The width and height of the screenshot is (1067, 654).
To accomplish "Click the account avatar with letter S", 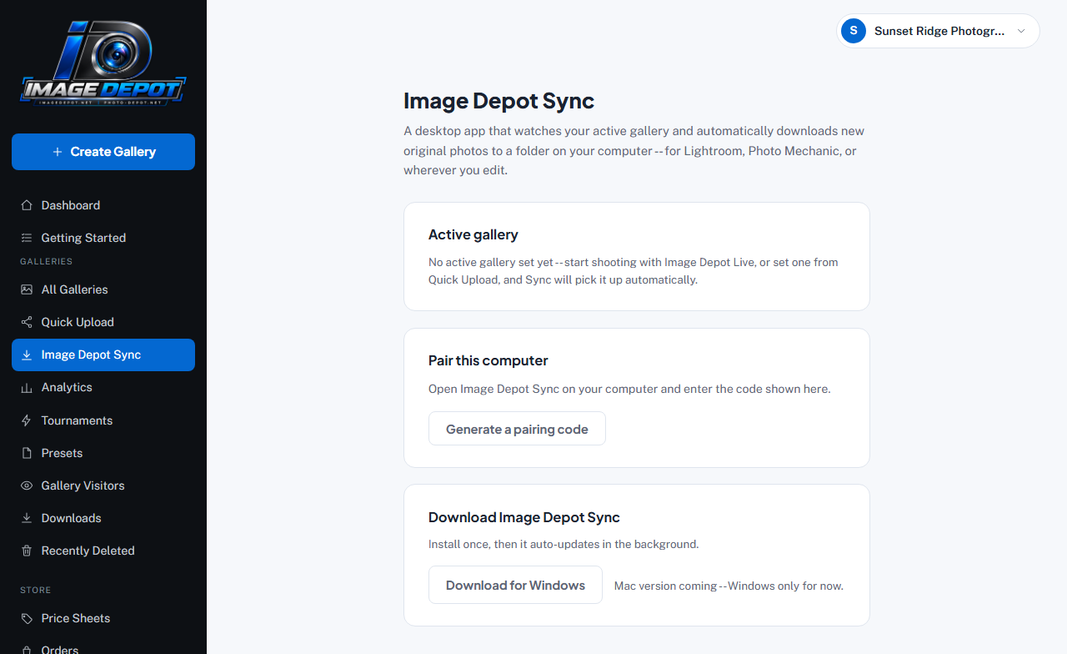I will click(x=854, y=31).
